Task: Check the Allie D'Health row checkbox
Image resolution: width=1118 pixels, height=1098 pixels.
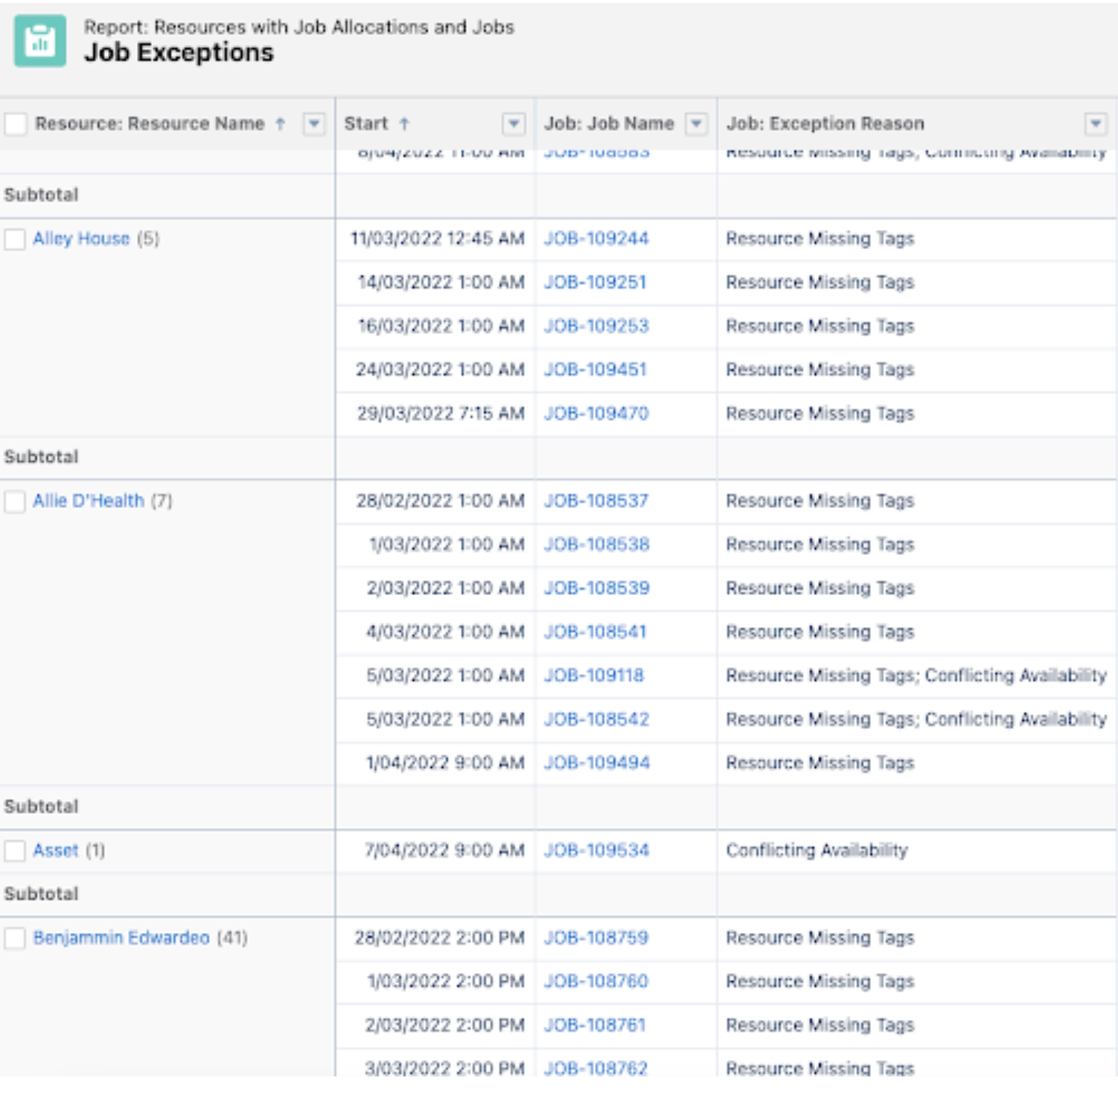Action: 15,501
